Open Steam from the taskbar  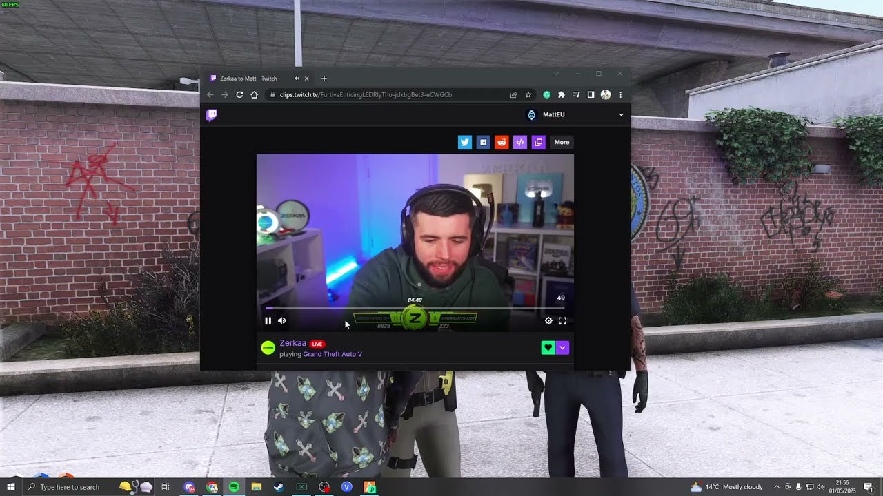click(279, 487)
